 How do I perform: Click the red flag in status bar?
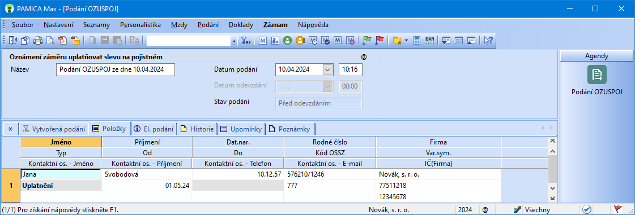point(617,209)
